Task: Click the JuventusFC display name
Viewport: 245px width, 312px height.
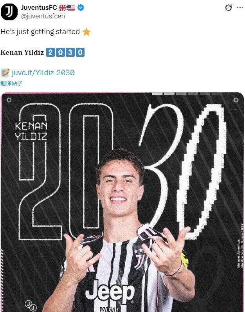Action: click(39, 7)
